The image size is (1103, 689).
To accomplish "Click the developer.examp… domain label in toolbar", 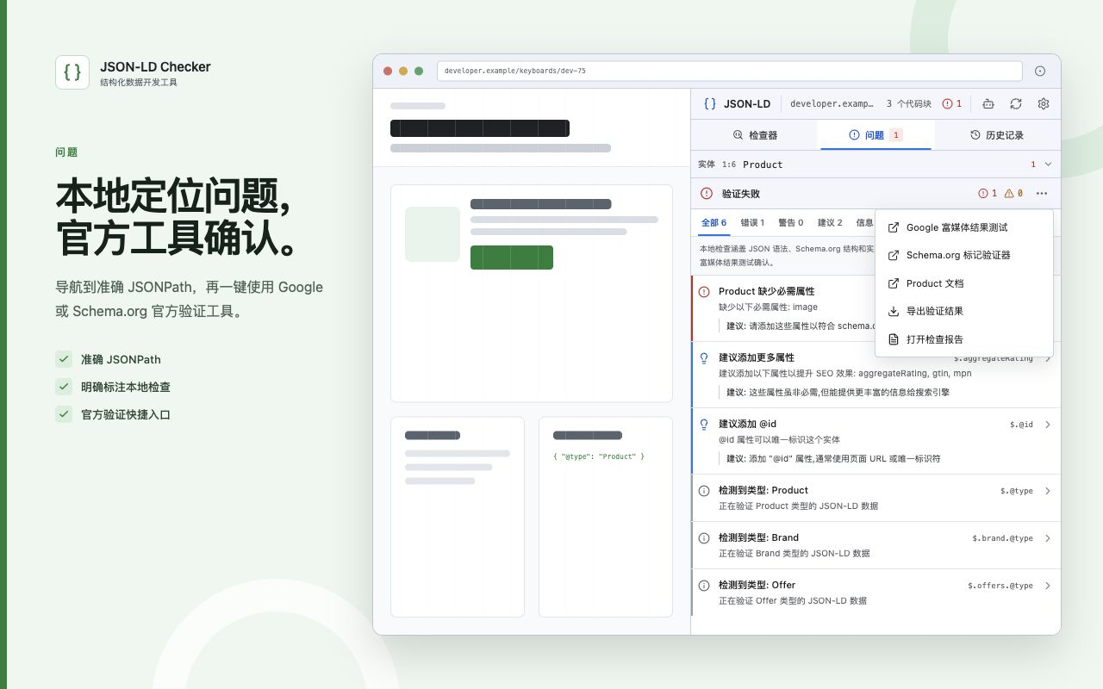I will pyautogui.click(x=832, y=104).
